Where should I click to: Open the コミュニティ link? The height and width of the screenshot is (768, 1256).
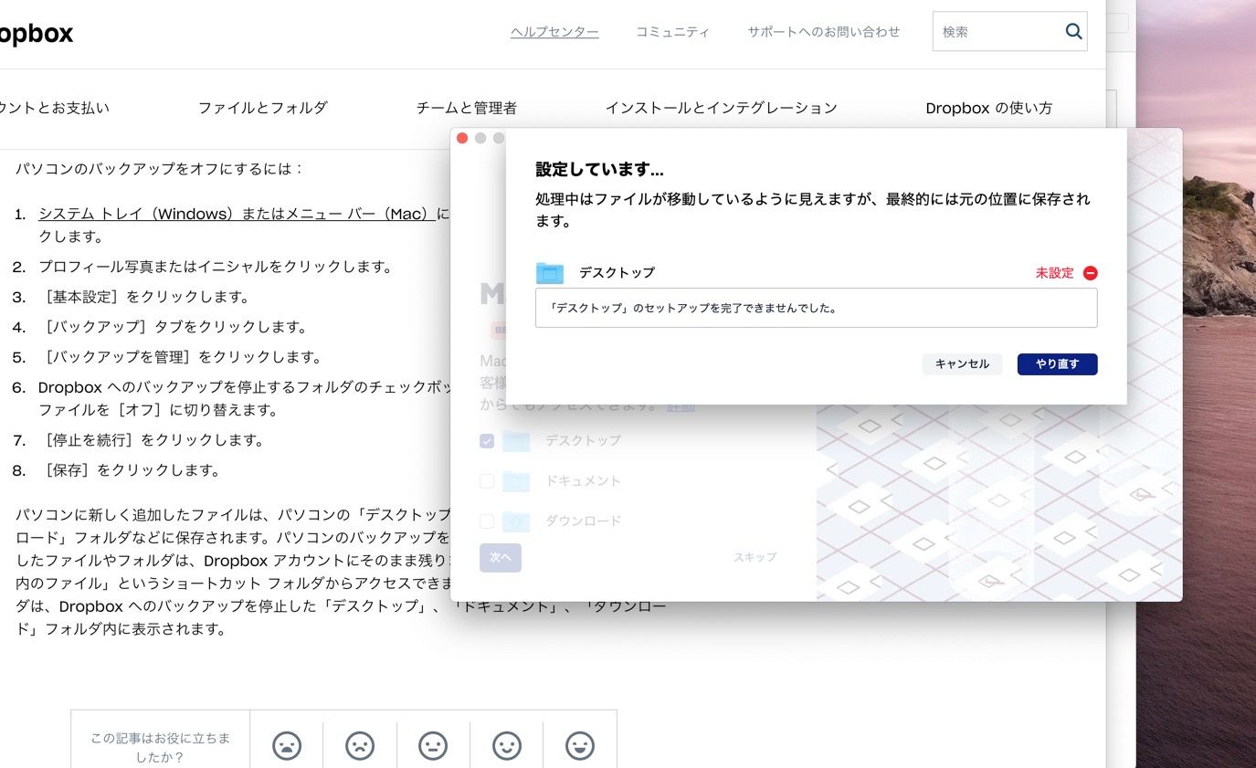(672, 32)
